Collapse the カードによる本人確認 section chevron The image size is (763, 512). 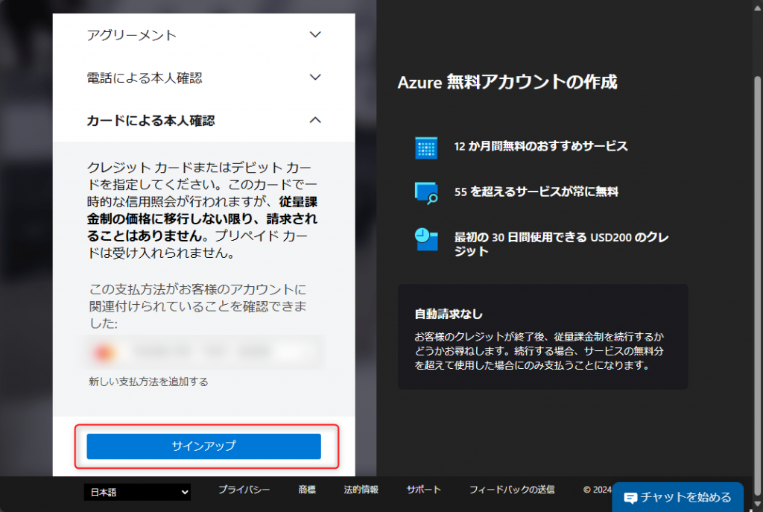pyautogui.click(x=315, y=120)
